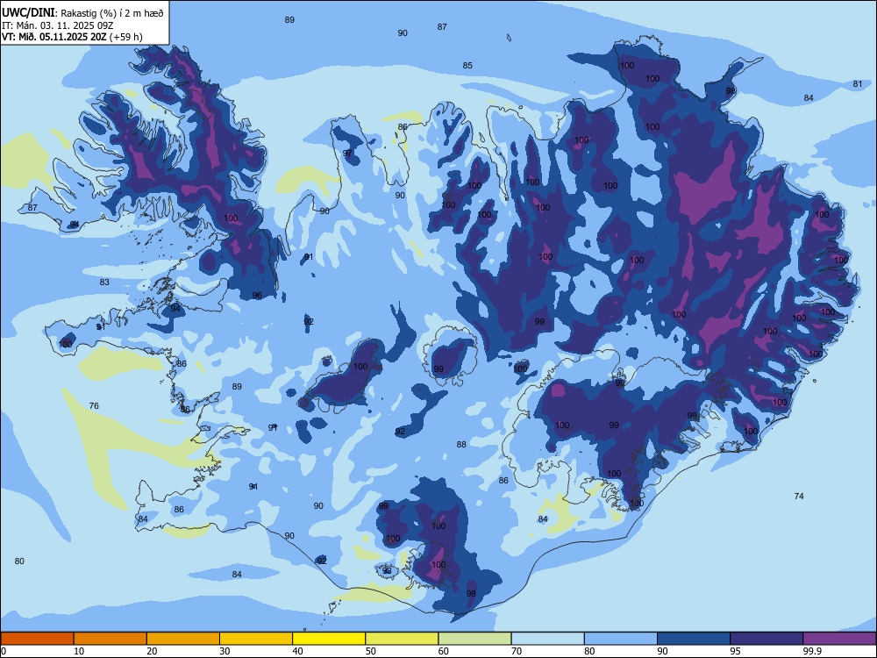Image resolution: width=877 pixels, height=658 pixels.
Task: Select the legend tick label 60
Action: click(x=444, y=651)
